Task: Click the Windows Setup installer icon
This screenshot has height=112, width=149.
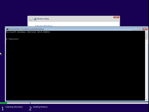Action: click(35, 19)
